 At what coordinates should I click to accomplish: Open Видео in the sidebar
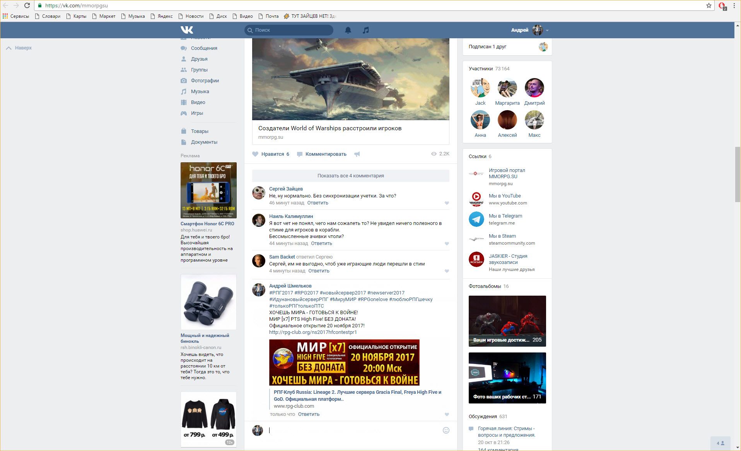tap(198, 102)
